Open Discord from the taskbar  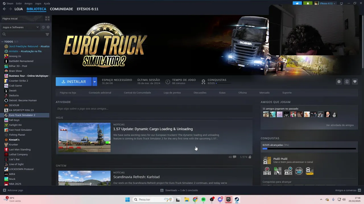tap(220, 199)
